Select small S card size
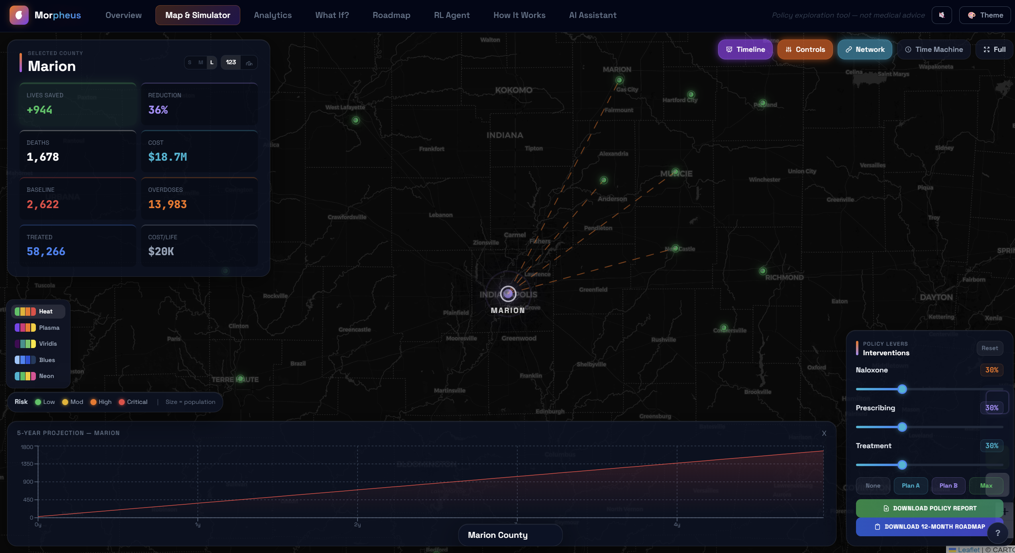Screen dimensions: 1015x553 (190, 63)
